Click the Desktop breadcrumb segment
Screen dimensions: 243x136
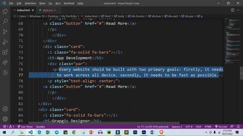point(53,16)
